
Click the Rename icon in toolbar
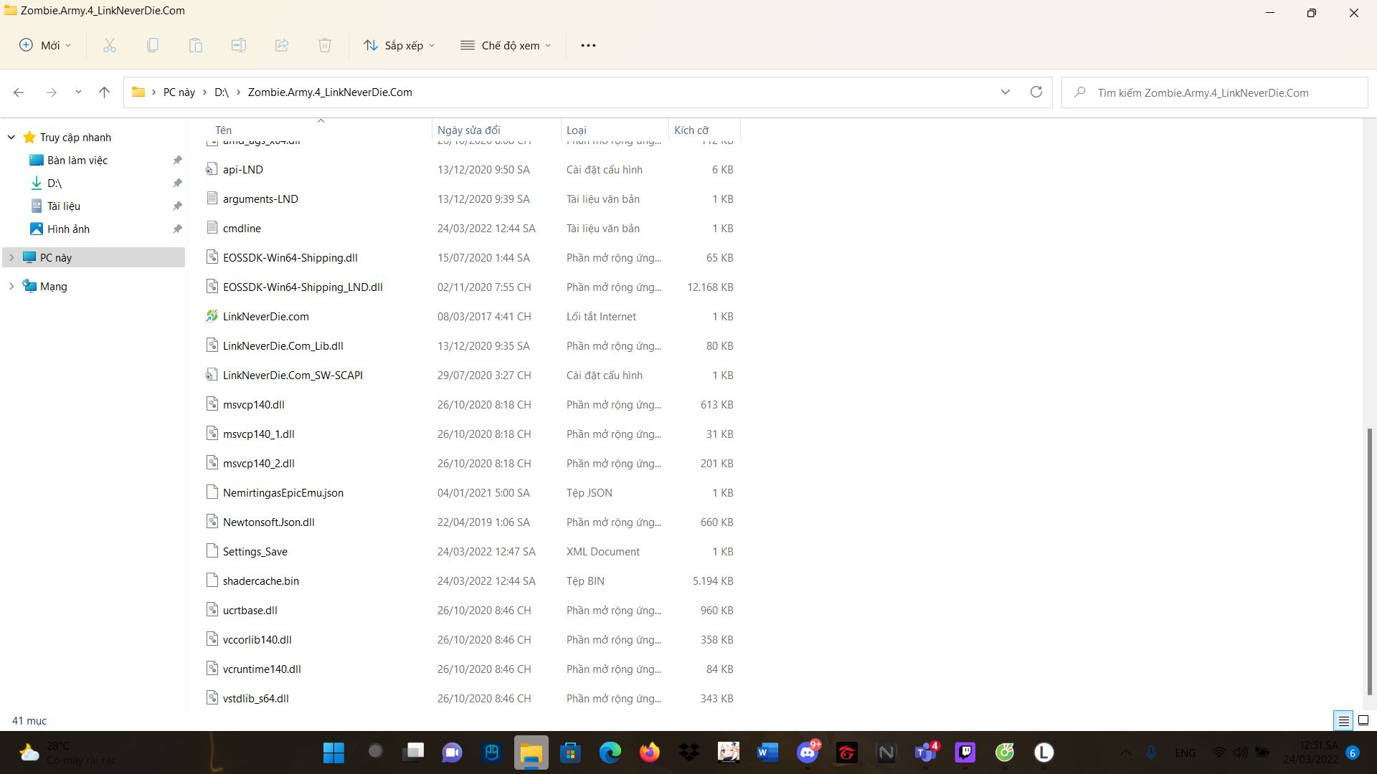239,45
